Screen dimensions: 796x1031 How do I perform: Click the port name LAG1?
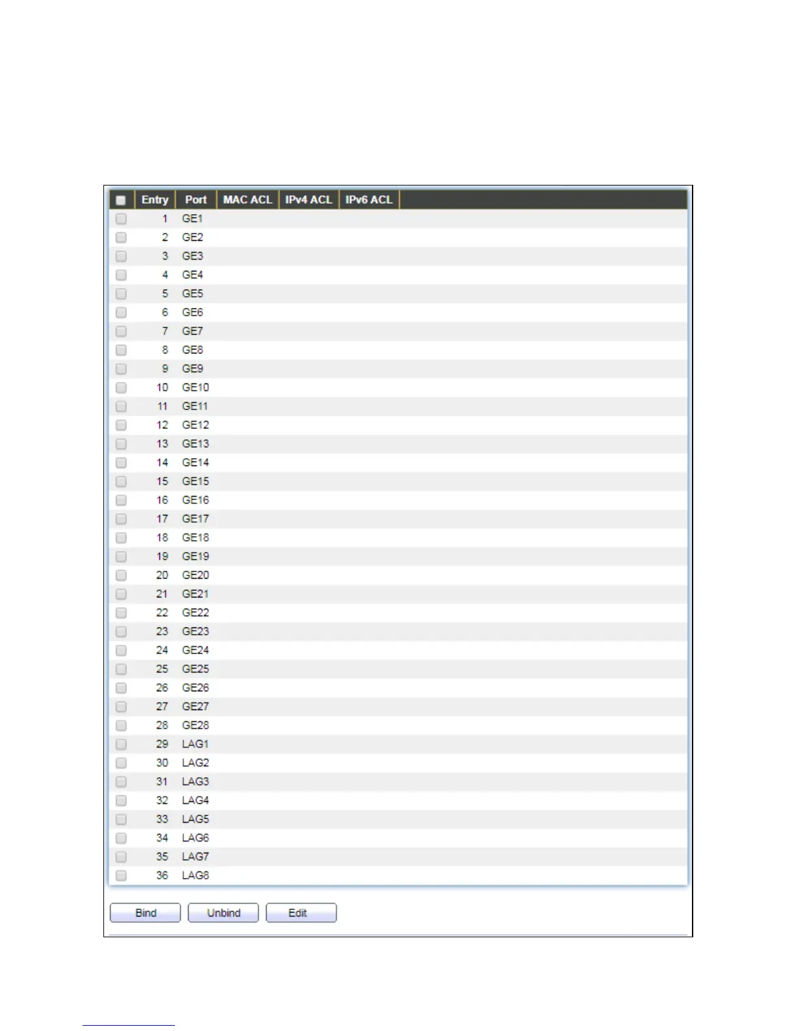click(x=196, y=744)
